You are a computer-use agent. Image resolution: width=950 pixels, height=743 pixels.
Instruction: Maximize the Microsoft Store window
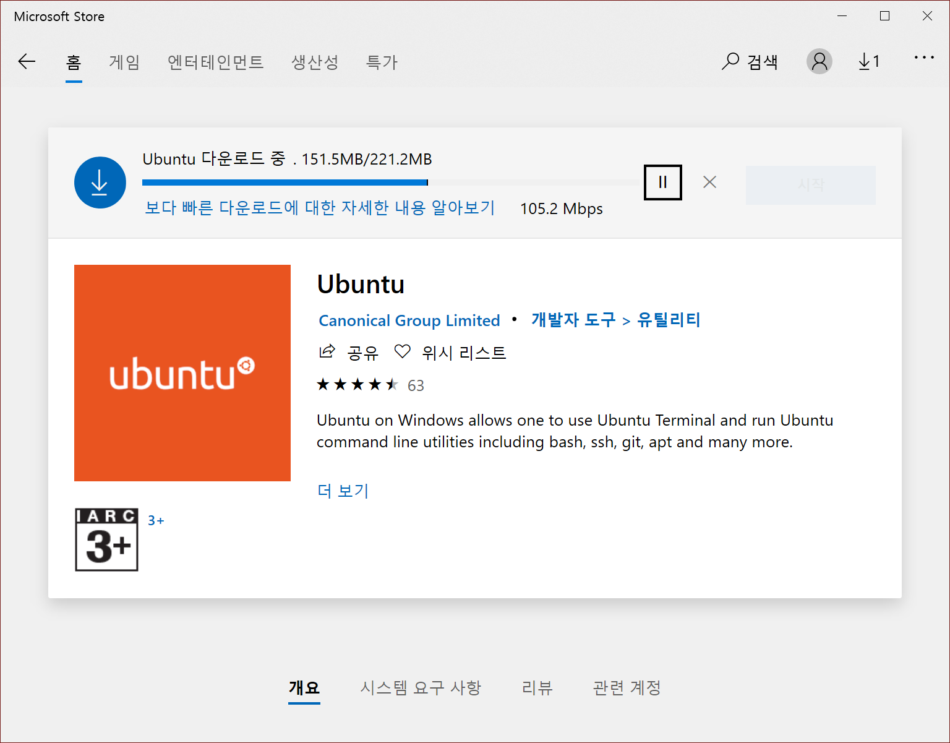(884, 16)
